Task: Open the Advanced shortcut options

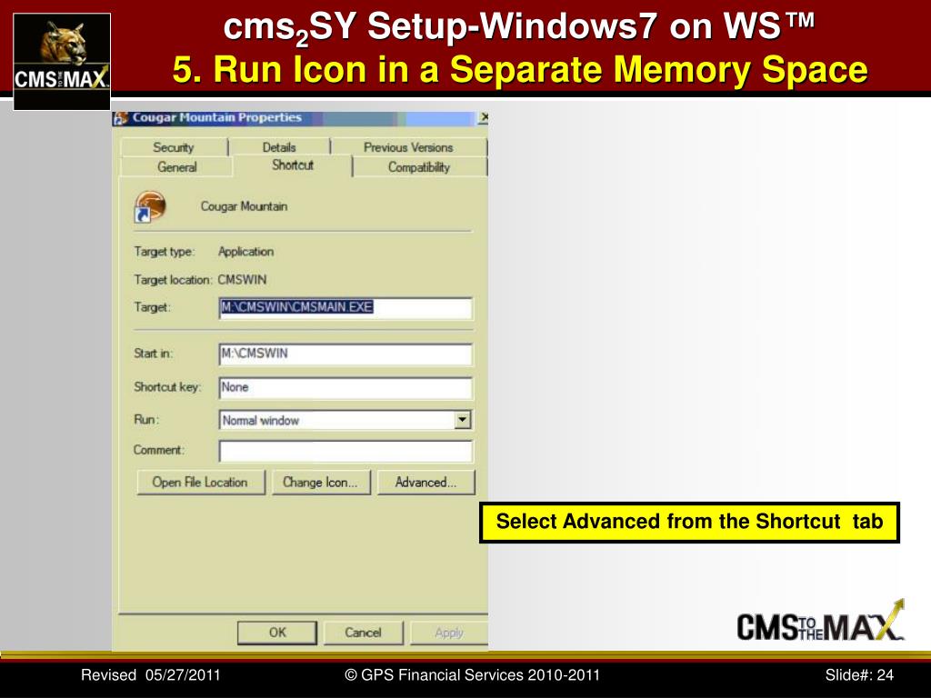Action: coord(426,483)
